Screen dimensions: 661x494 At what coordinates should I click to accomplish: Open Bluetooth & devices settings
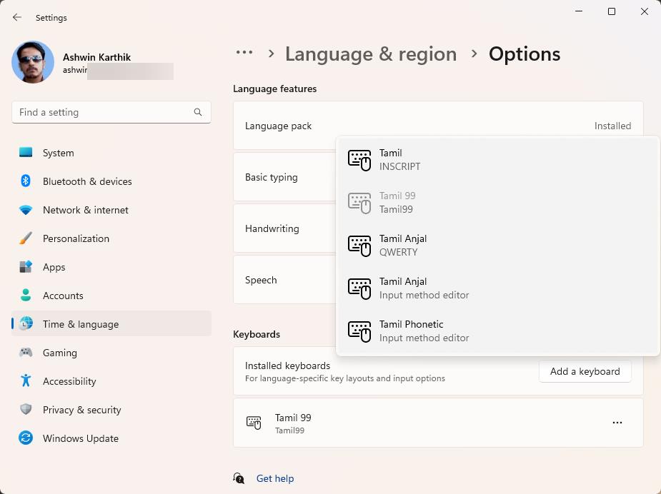tap(111, 181)
